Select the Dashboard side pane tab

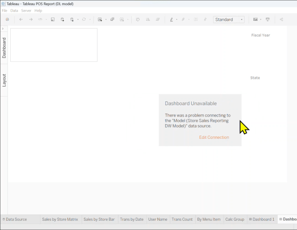(4, 48)
